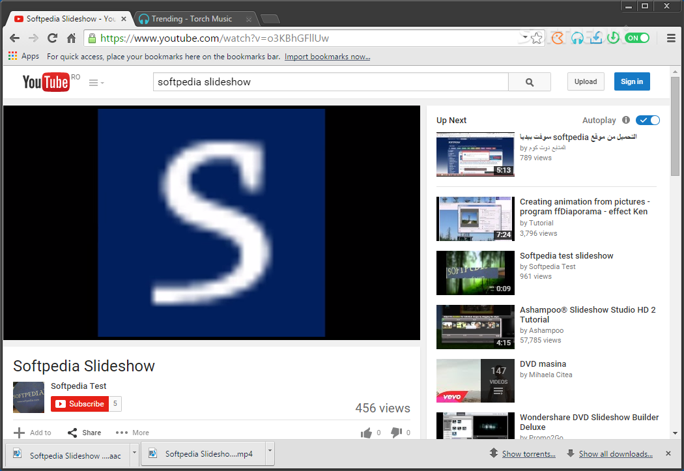684x471 pixels.
Task: Subscribe to Softpedia Test channel
Action: pyautogui.click(x=80, y=404)
